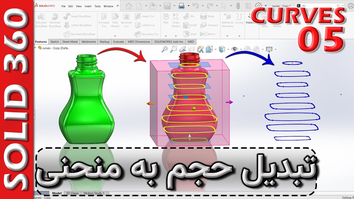Image resolution: width=354 pixels, height=199 pixels.
Task: Select the Boundary Cut tool
Action: tap(147, 34)
